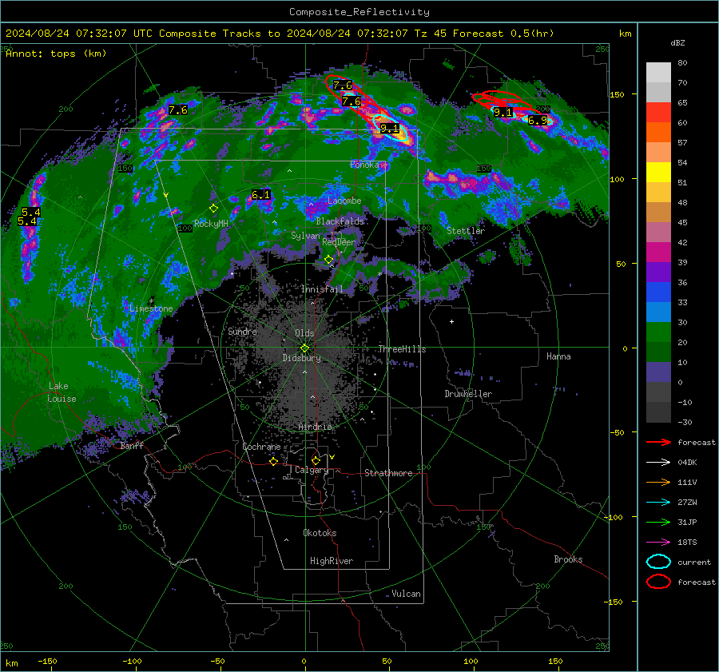Click the Brooks label
This screenshot has height=672, width=719.
pyautogui.click(x=568, y=559)
